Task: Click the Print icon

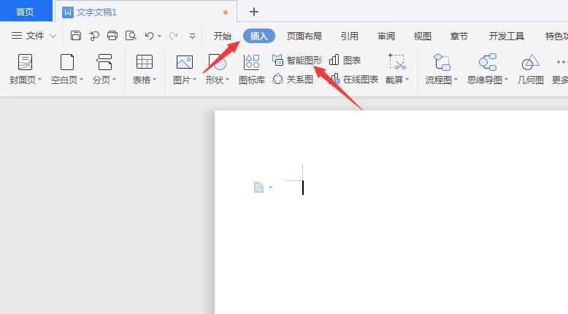Action: [112, 36]
